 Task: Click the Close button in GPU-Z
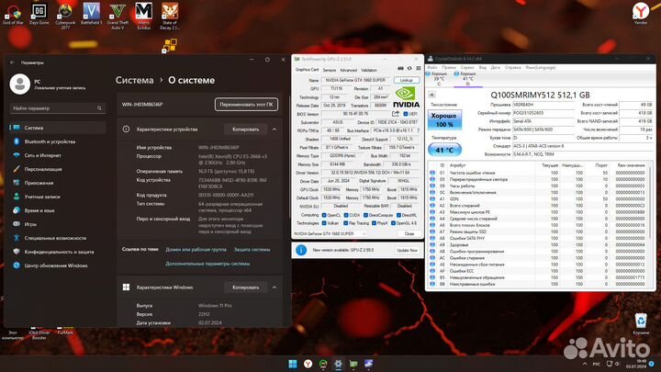tap(409, 233)
